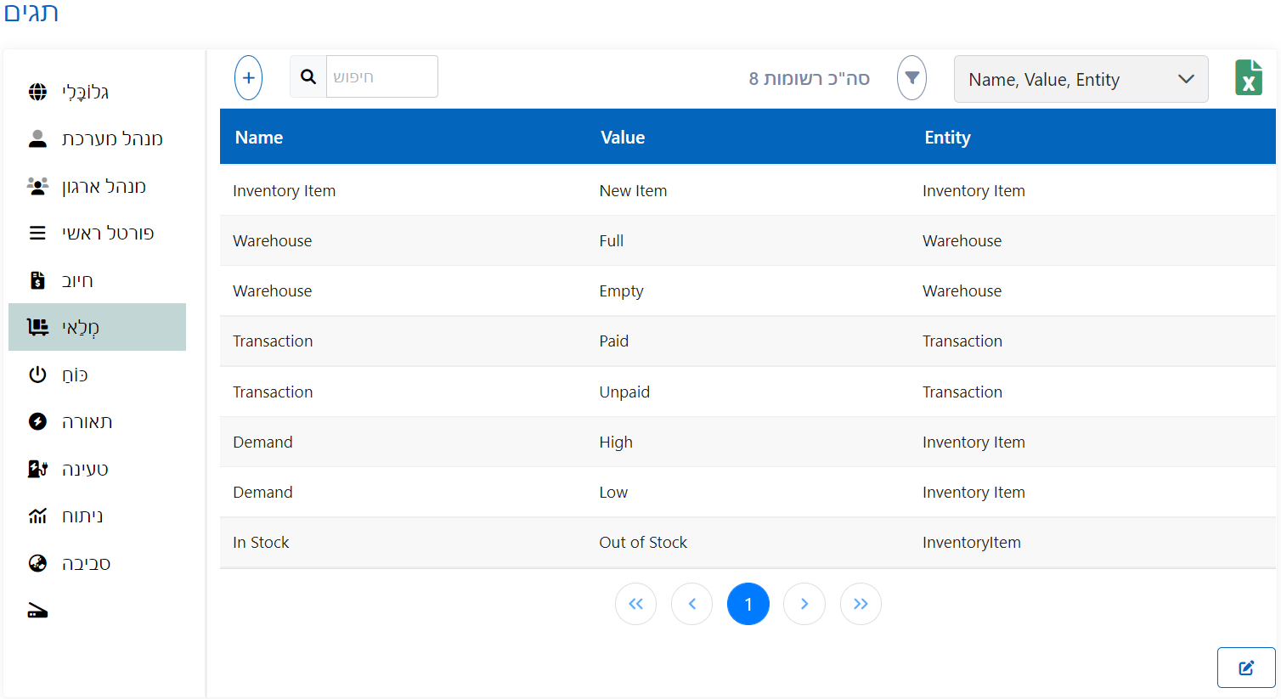Viewport: 1281px width, 699px height.
Task: Click the edit pencil icon button
Action: click(x=1245, y=668)
